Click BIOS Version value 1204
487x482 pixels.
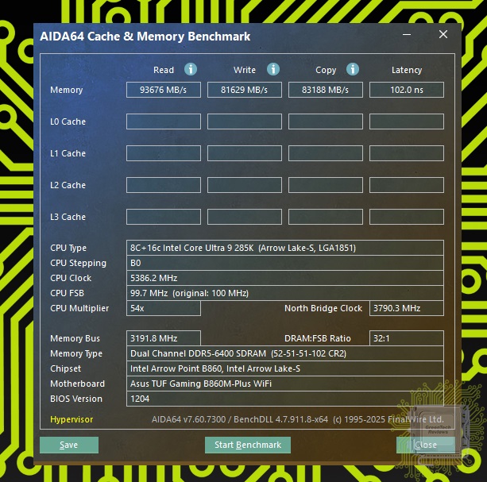coord(284,399)
